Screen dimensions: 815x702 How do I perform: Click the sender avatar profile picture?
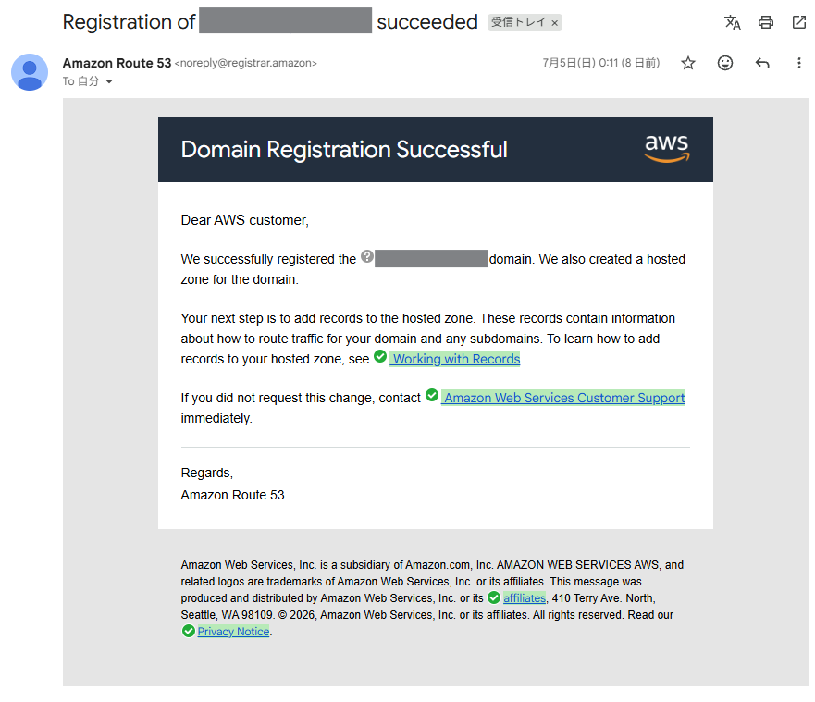(30, 72)
